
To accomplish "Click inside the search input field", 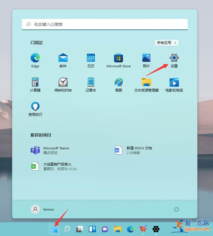I will (x=105, y=24).
